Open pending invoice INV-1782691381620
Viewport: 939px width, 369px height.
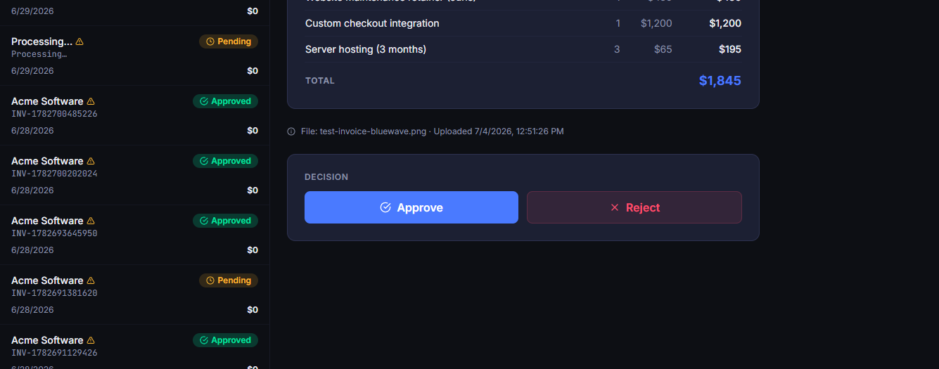click(x=134, y=294)
